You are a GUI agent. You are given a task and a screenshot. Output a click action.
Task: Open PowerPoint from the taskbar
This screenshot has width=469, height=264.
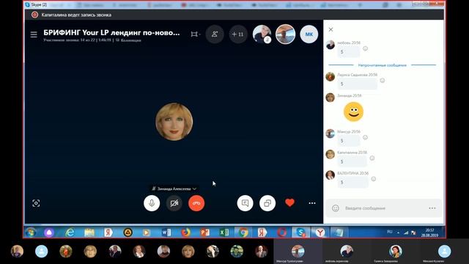(205, 232)
